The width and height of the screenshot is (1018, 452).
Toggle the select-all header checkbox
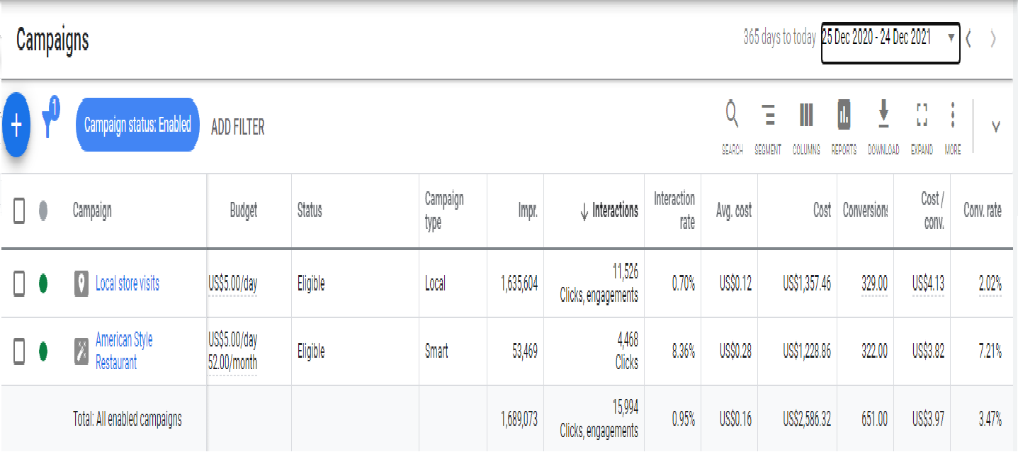[19, 210]
